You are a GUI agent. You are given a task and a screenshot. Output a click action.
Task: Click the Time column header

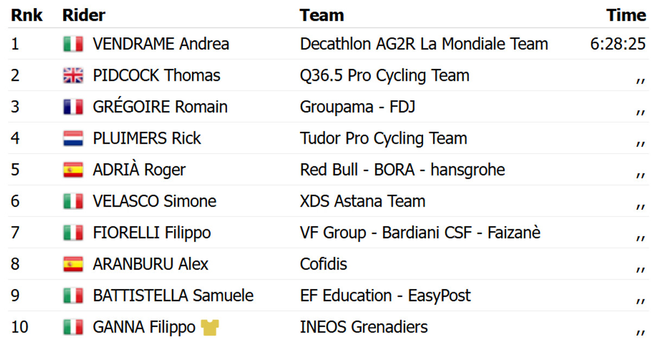[627, 15]
